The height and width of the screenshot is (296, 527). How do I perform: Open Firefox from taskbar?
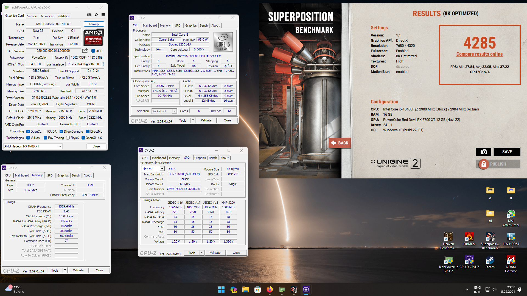tap(270, 289)
